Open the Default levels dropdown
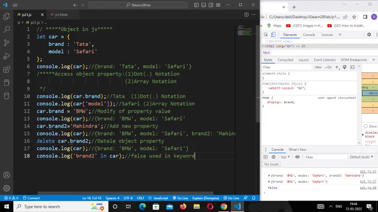The height and width of the screenshot is (212, 378). point(361,157)
